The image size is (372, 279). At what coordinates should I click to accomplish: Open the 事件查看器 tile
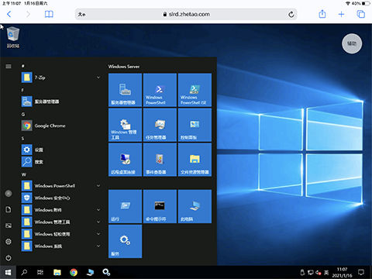(x=160, y=160)
